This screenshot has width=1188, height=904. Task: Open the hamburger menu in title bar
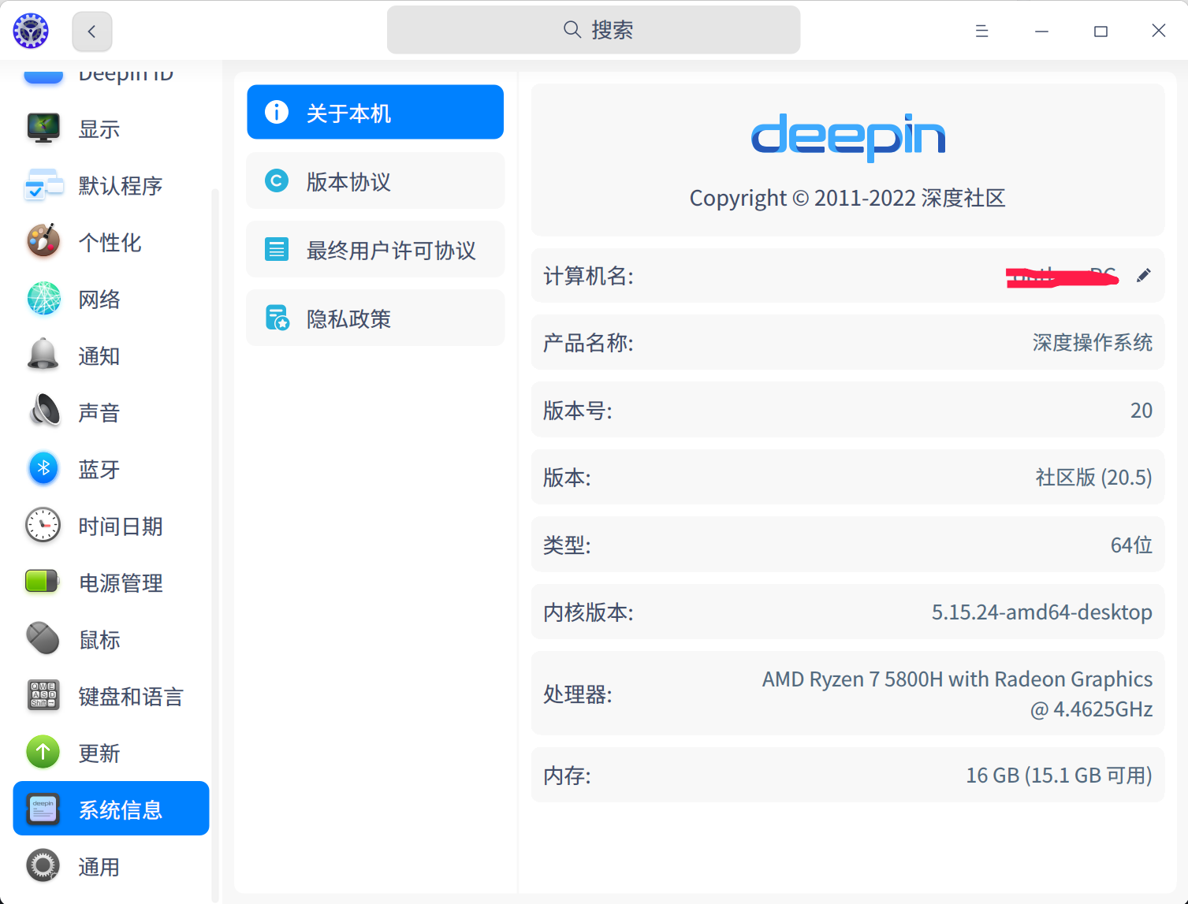981,30
